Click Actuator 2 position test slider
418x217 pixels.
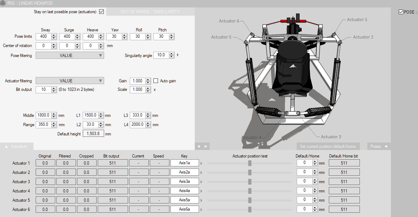tap(250, 172)
